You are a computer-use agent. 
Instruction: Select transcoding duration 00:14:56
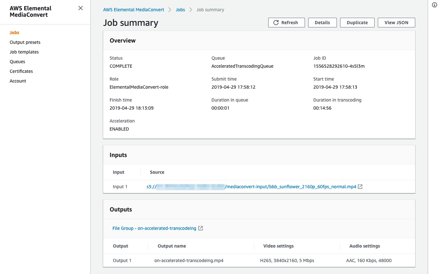tap(322, 108)
